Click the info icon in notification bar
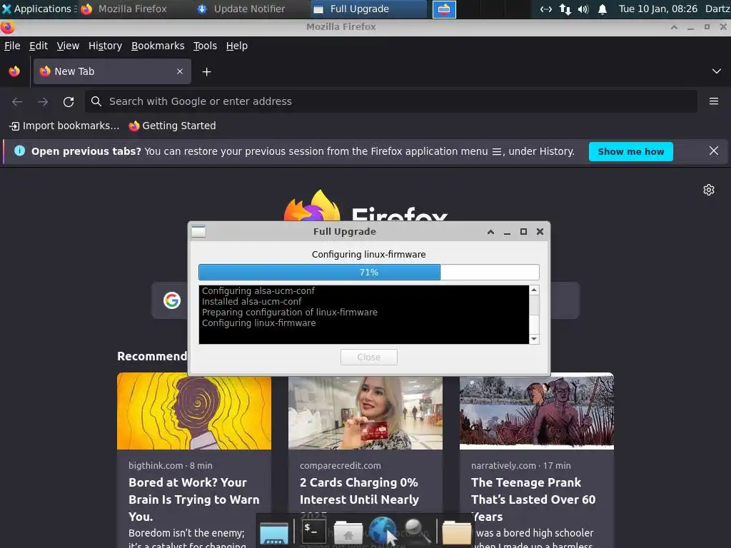Image resolution: width=731 pixels, height=548 pixels. [x=19, y=151]
